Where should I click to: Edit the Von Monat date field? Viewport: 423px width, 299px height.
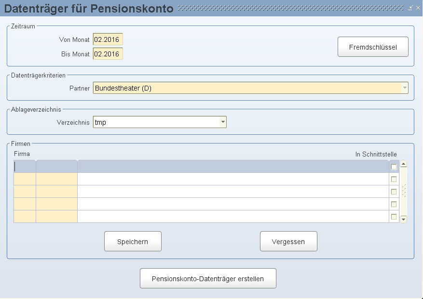[x=108, y=39]
